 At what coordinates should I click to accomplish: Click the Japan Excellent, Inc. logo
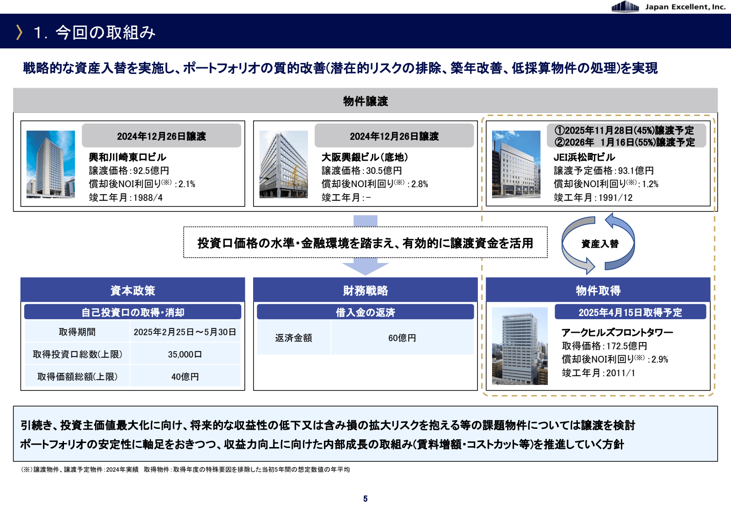point(669,6)
